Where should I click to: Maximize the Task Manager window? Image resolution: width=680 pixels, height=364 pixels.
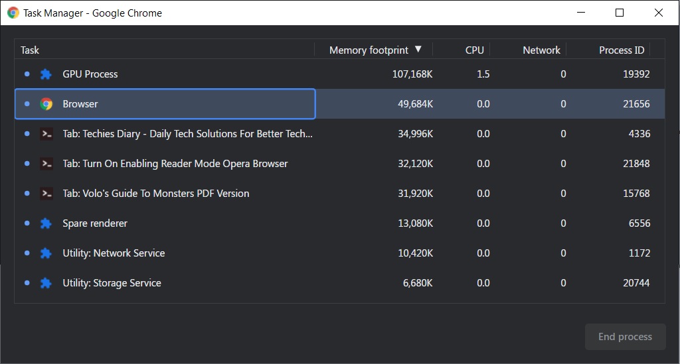point(620,13)
